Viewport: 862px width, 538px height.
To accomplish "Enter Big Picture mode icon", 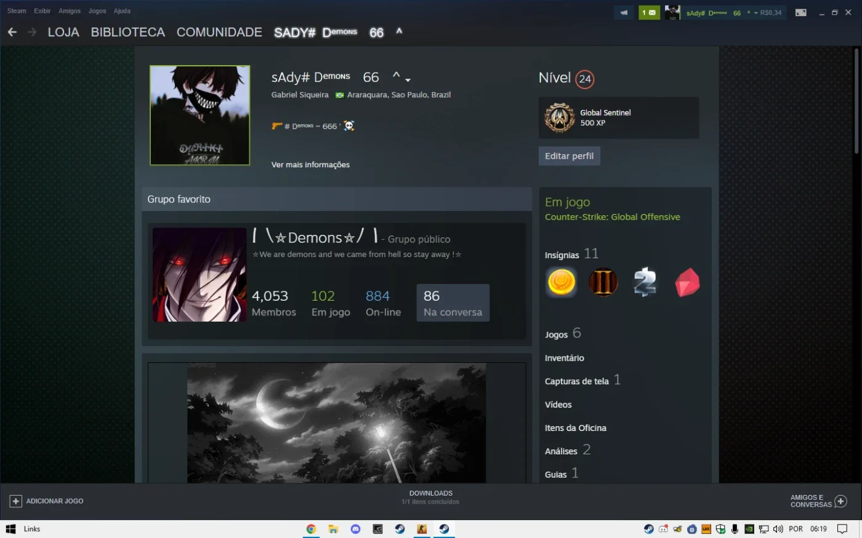I will pos(801,12).
